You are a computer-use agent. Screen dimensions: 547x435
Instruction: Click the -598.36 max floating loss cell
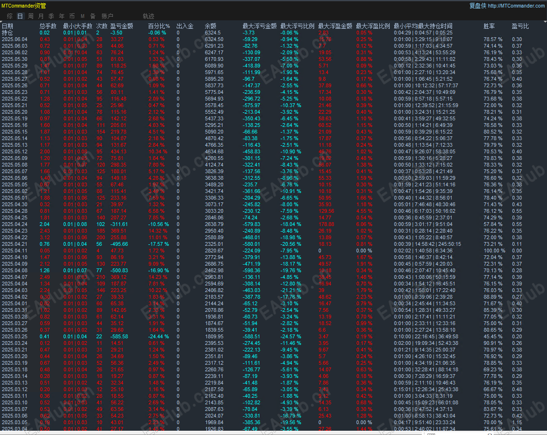tap(251, 270)
